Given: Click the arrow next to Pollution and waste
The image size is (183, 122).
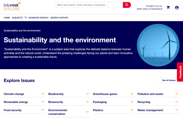Looking at the screenshot, I should click(176, 94).
